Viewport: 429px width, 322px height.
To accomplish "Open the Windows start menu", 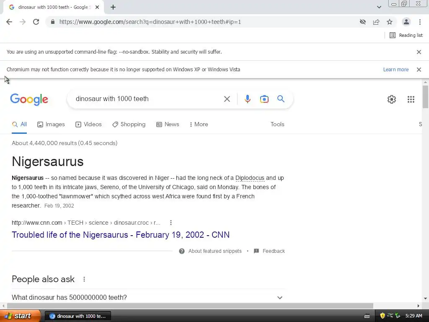I will (20, 316).
